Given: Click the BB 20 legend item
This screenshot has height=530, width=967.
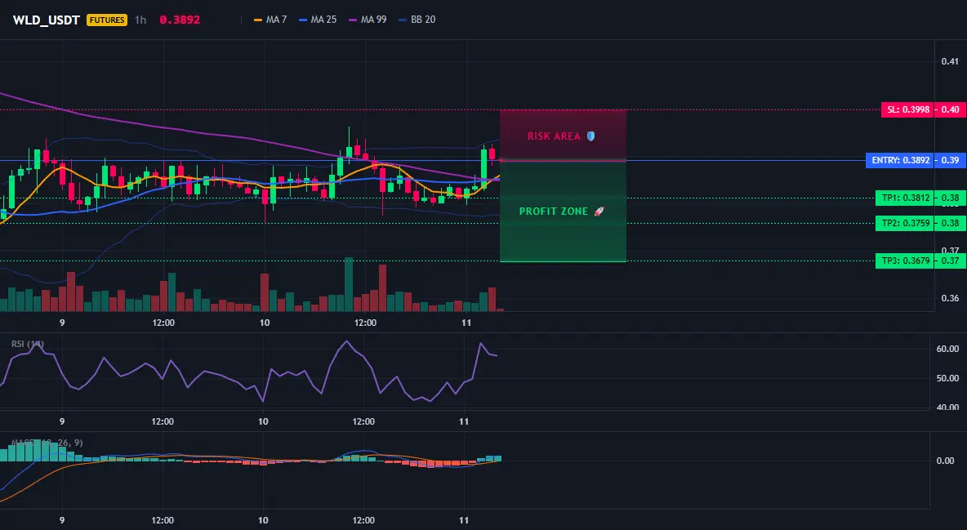Looking at the screenshot, I should [417, 20].
